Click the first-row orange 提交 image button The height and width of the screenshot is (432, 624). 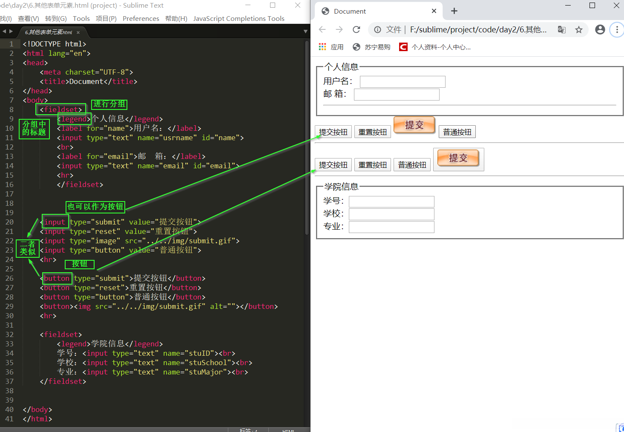tap(414, 125)
